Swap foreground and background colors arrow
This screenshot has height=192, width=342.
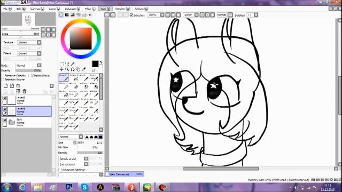tap(101, 63)
